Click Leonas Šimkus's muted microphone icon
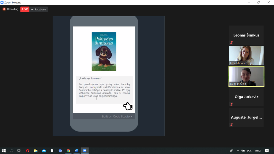The width and height of the screenshot is (274, 154). tap(231, 43)
